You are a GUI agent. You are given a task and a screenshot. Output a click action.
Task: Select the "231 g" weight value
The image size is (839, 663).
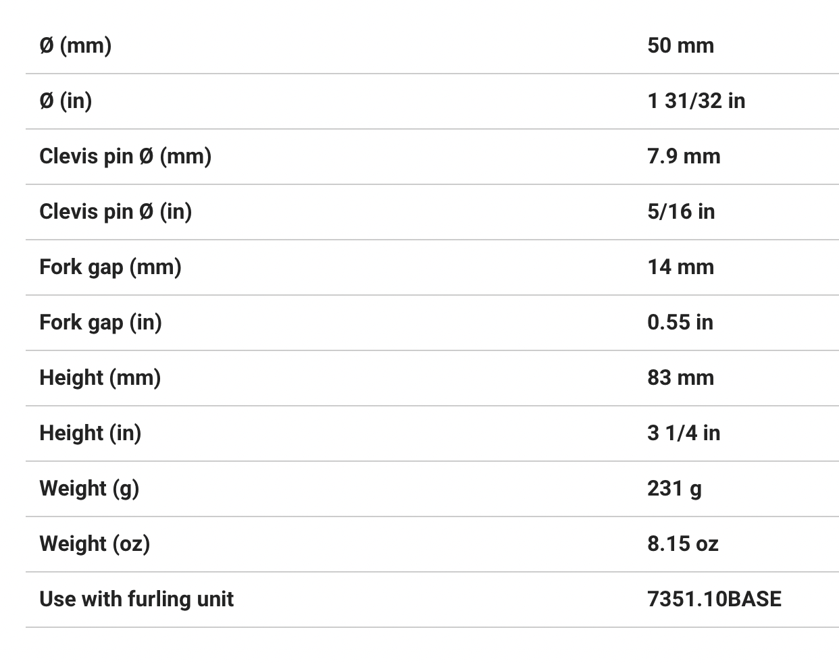coord(674,489)
